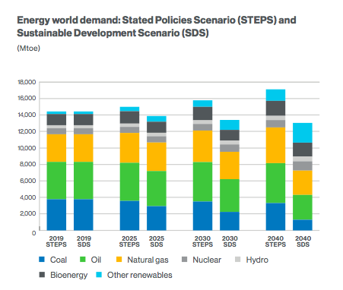Image resolution: width=343 pixels, height=290 pixels.
Task: Click the Nuclear legend gray swatch
Action: click(x=185, y=260)
